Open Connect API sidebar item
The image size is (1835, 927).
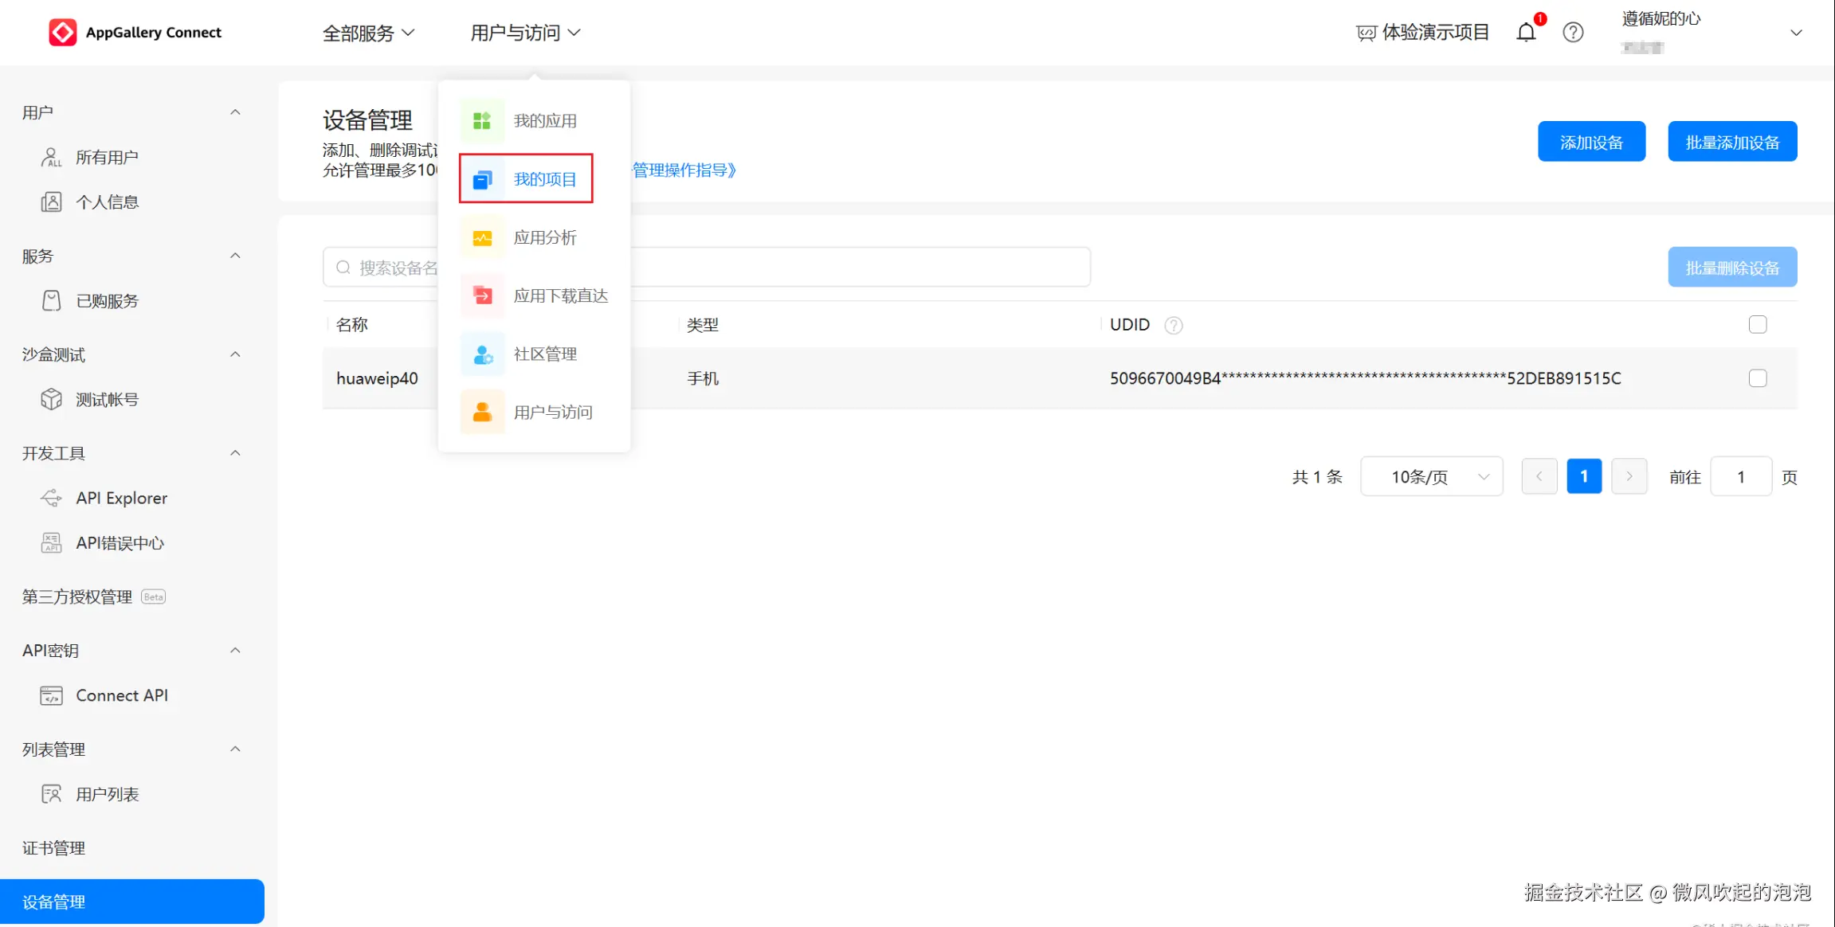(121, 695)
